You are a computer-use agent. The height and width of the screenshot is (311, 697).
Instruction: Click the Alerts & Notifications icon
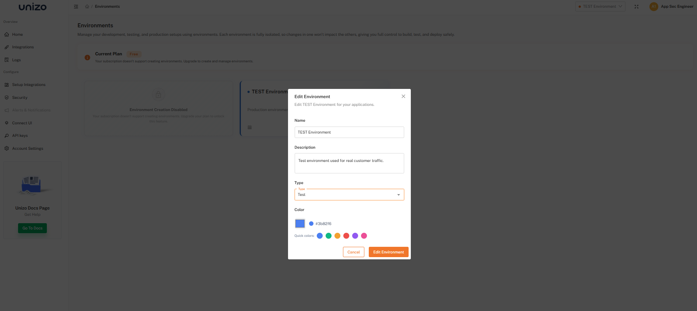click(7, 110)
